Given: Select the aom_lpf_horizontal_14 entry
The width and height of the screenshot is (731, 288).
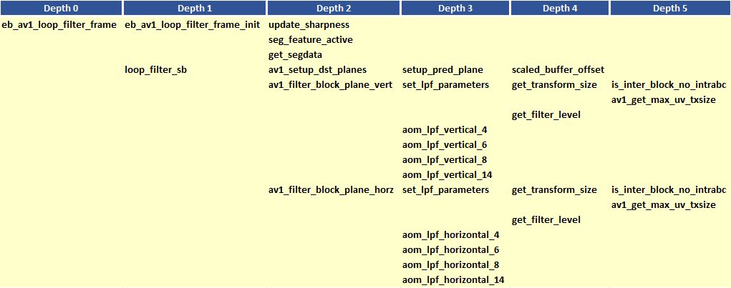Looking at the screenshot, I should coord(453,280).
